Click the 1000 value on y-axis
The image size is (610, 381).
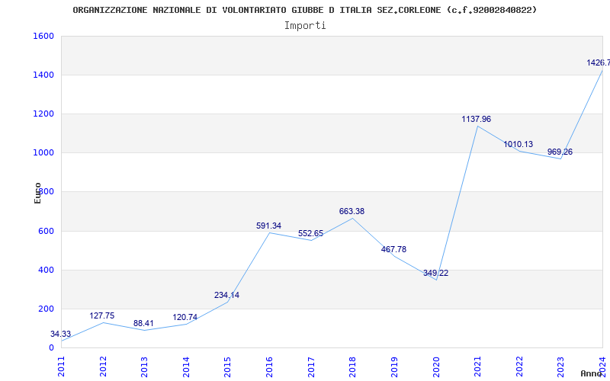point(43,153)
